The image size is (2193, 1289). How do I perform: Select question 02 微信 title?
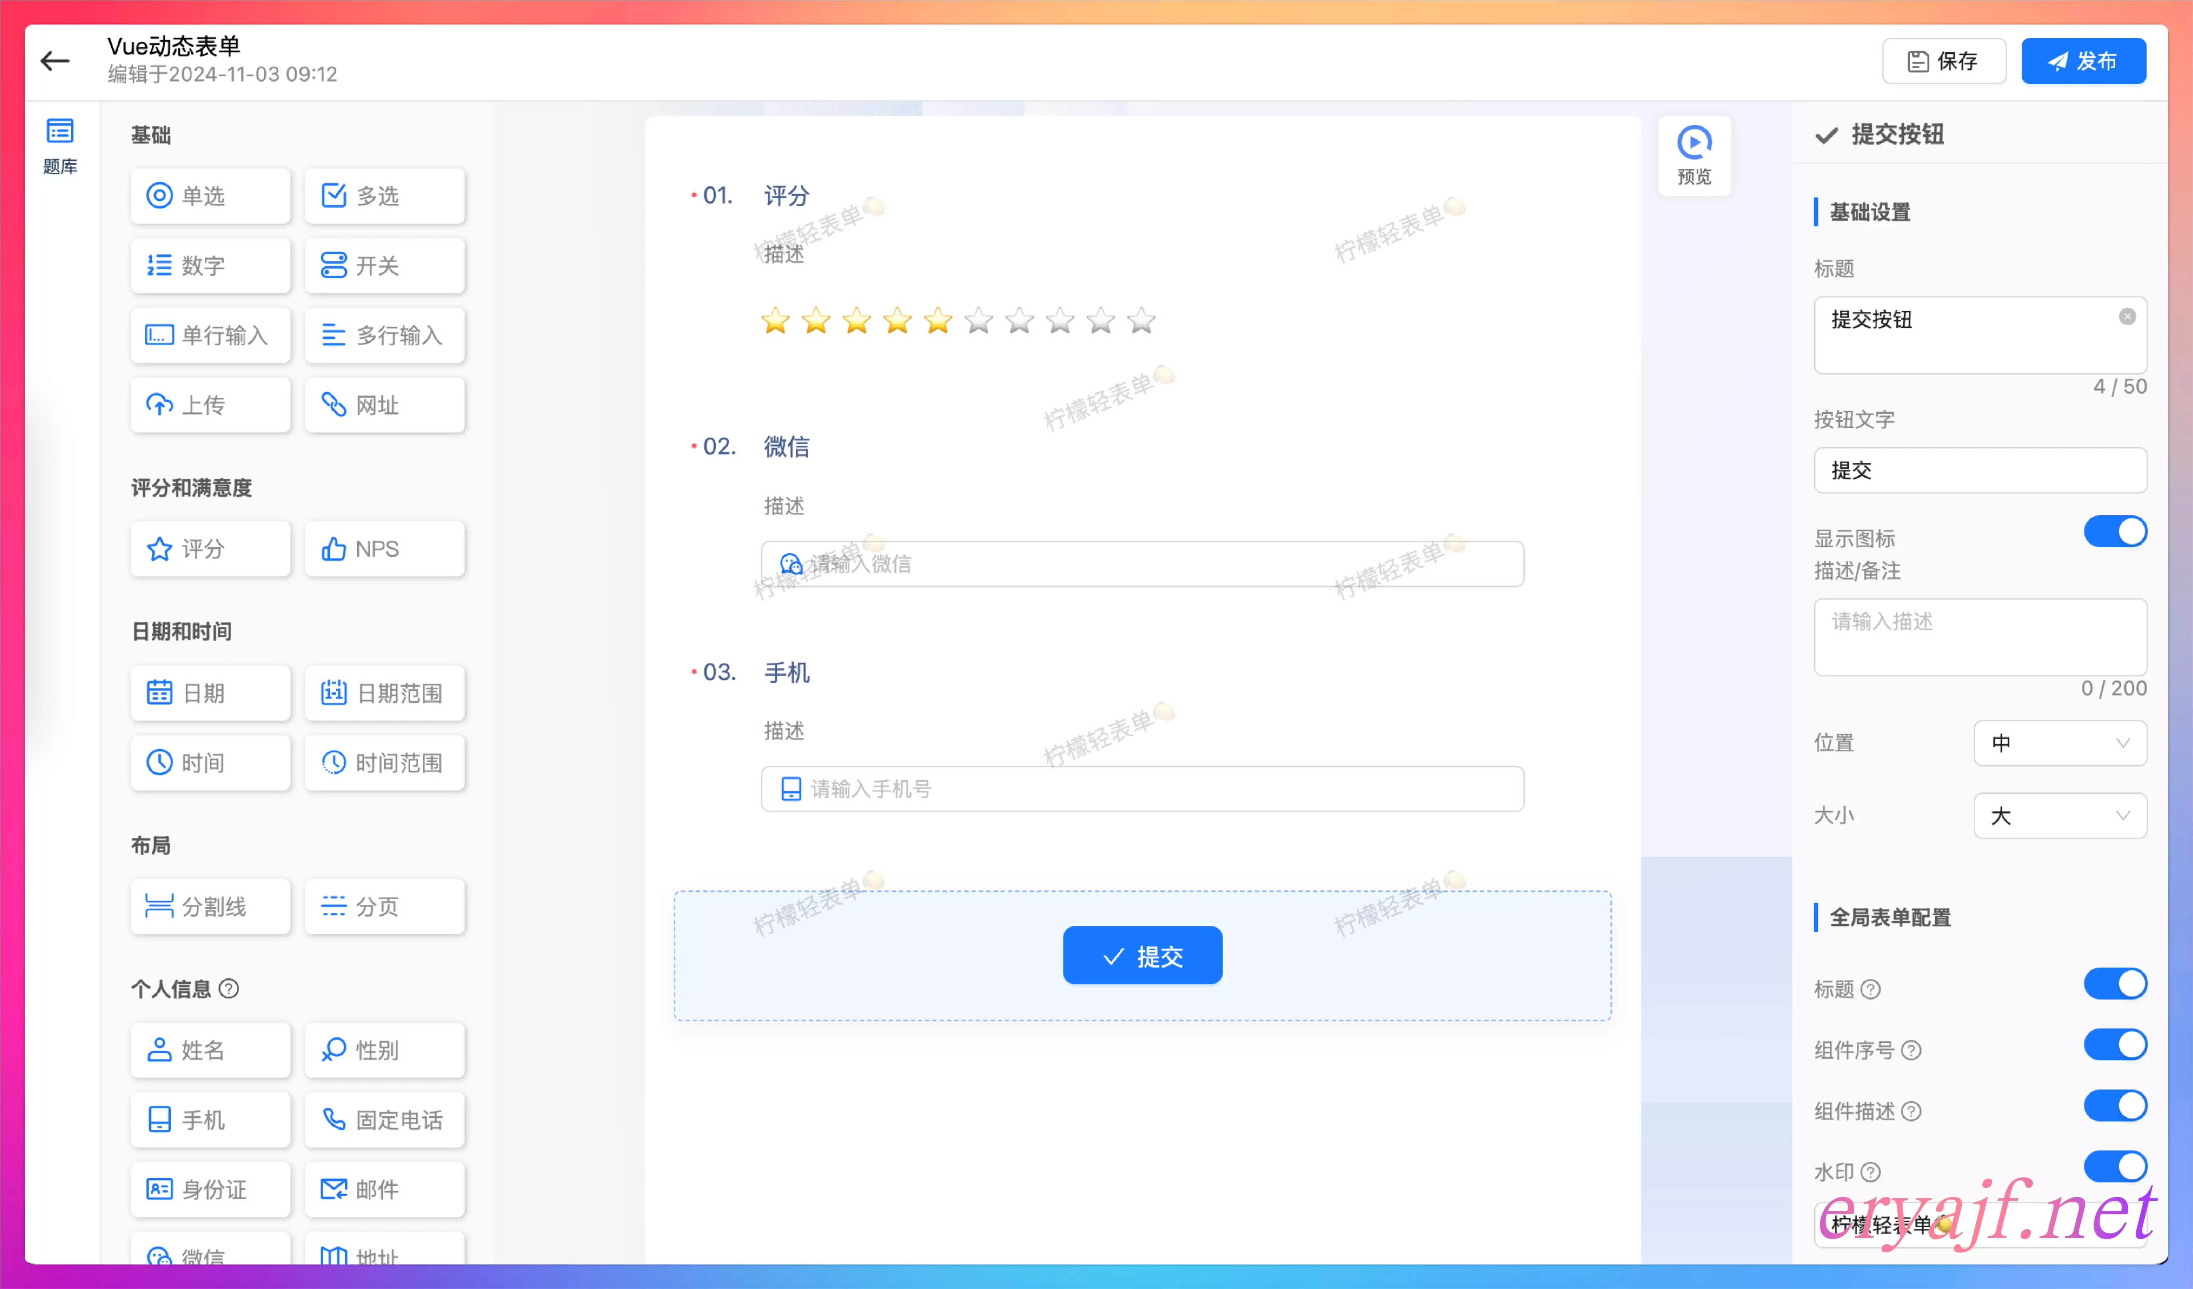[x=787, y=447]
